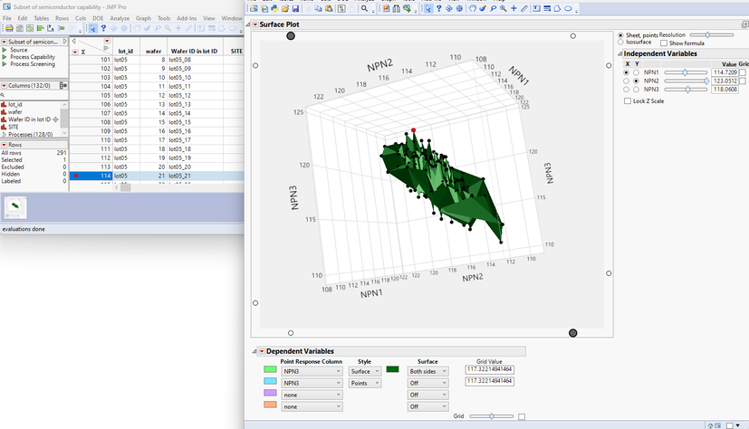Open the Graph menu
The height and width of the screenshot is (429, 749).
coord(143,18)
